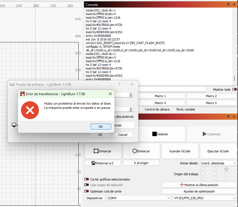Viewport: 238px width, 207px height.
Task: Select center Origen del trabajo radio
Action: tap(215, 174)
